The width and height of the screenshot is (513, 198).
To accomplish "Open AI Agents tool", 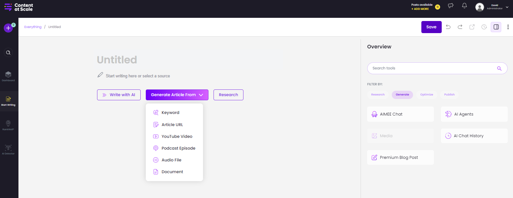I will pyautogui.click(x=474, y=114).
